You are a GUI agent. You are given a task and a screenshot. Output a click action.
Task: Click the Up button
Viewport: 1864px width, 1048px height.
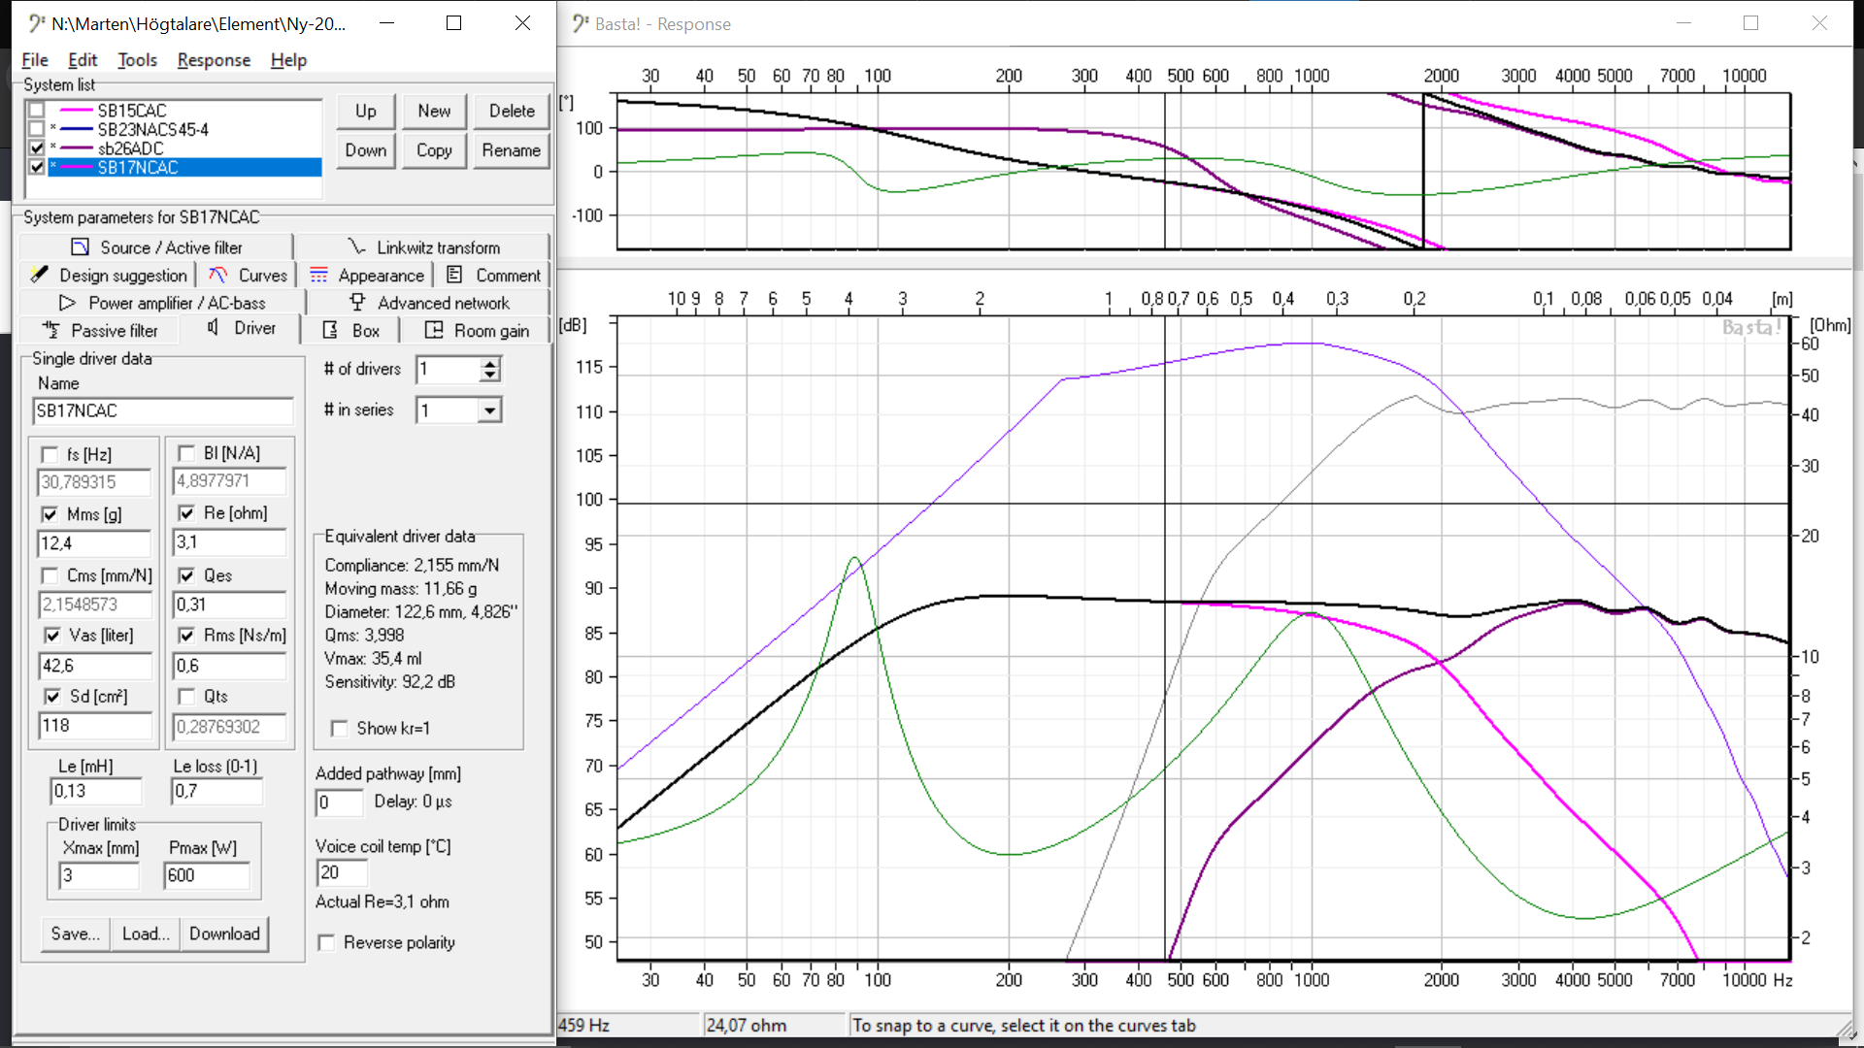pos(366,111)
